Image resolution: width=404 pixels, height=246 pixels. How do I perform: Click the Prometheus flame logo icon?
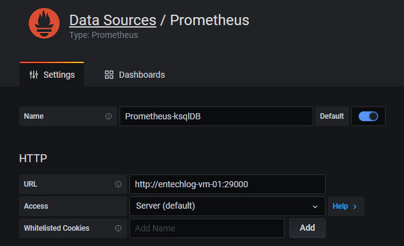point(44,23)
